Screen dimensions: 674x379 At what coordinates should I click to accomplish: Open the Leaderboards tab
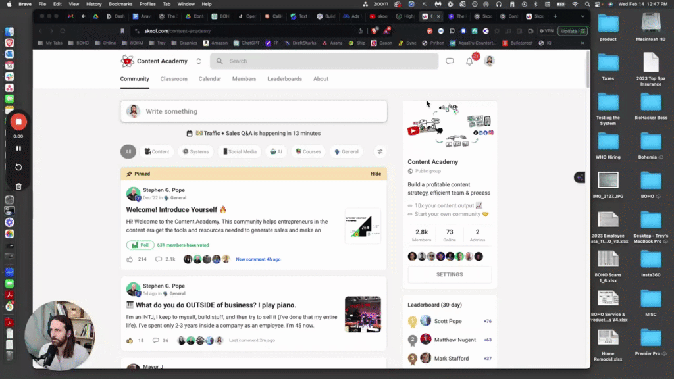coord(284,79)
